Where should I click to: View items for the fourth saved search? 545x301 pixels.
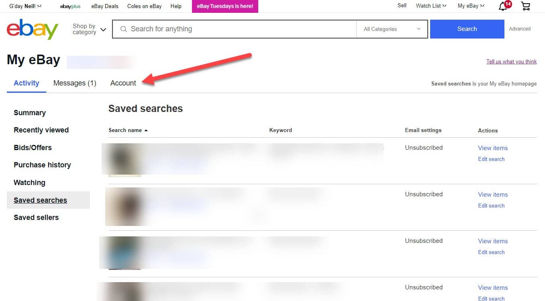493,288
